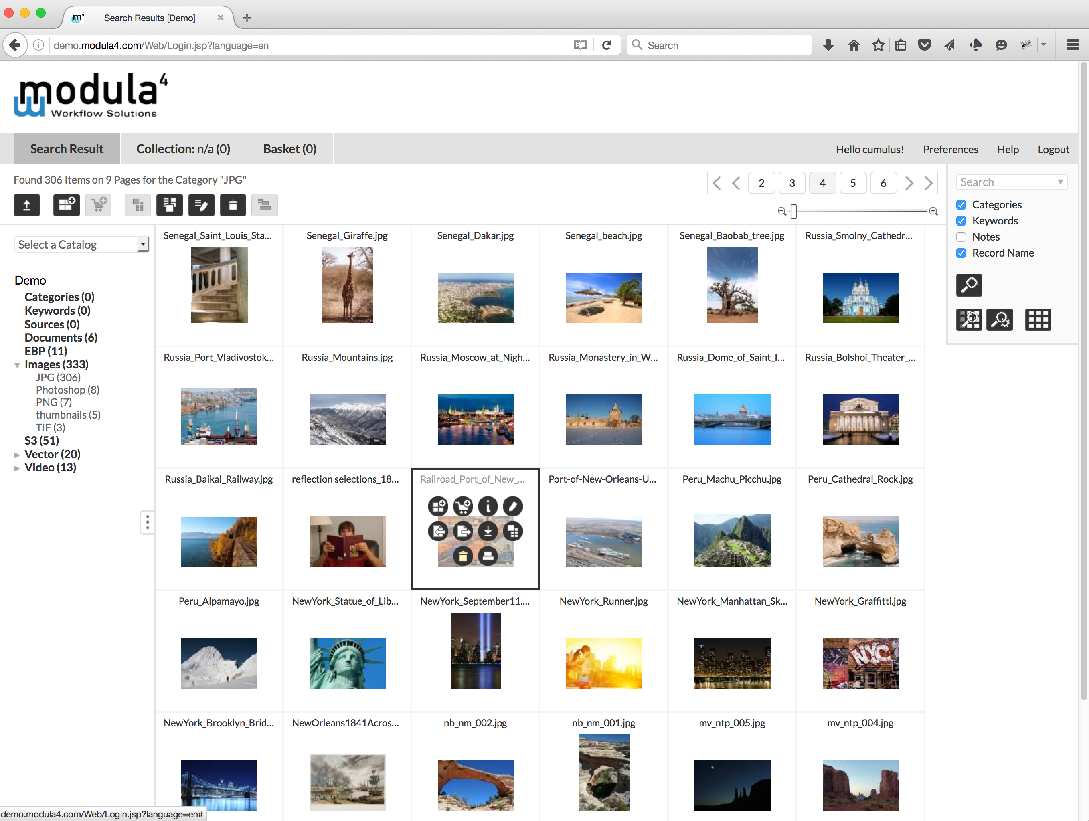The image size is (1089, 821).
Task: Click the sidebar collapse handle with three dots
Action: coord(147,522)
